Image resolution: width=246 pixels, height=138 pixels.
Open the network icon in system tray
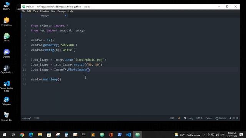click(x=213, y=135)
